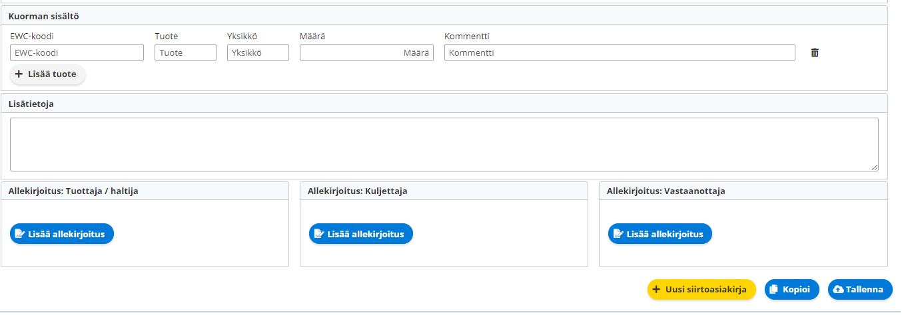Select the Allekirjoitus: Tuottaja / haltija header
Screen dimensions: 902x315
click(73, 191)
